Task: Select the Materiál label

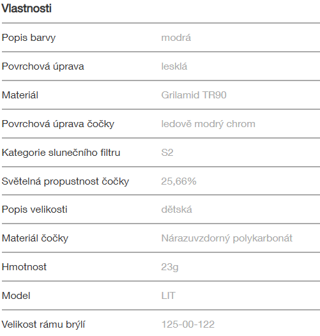Action: click(20, 95)
